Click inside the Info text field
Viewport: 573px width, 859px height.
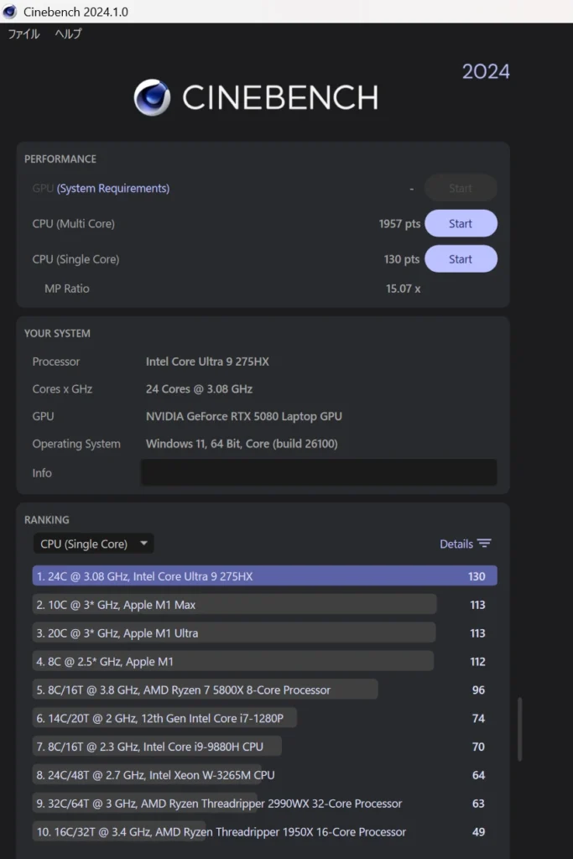tap(319, 472)
